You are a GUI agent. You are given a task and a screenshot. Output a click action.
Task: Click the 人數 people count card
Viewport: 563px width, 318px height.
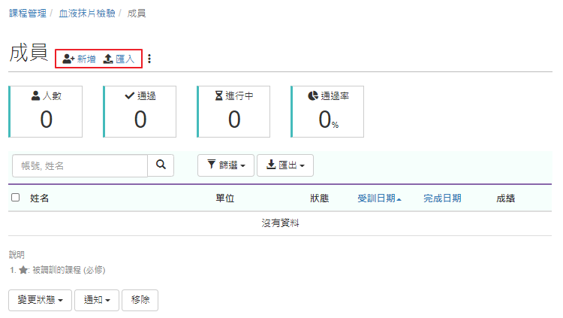(x=46, y=111)
